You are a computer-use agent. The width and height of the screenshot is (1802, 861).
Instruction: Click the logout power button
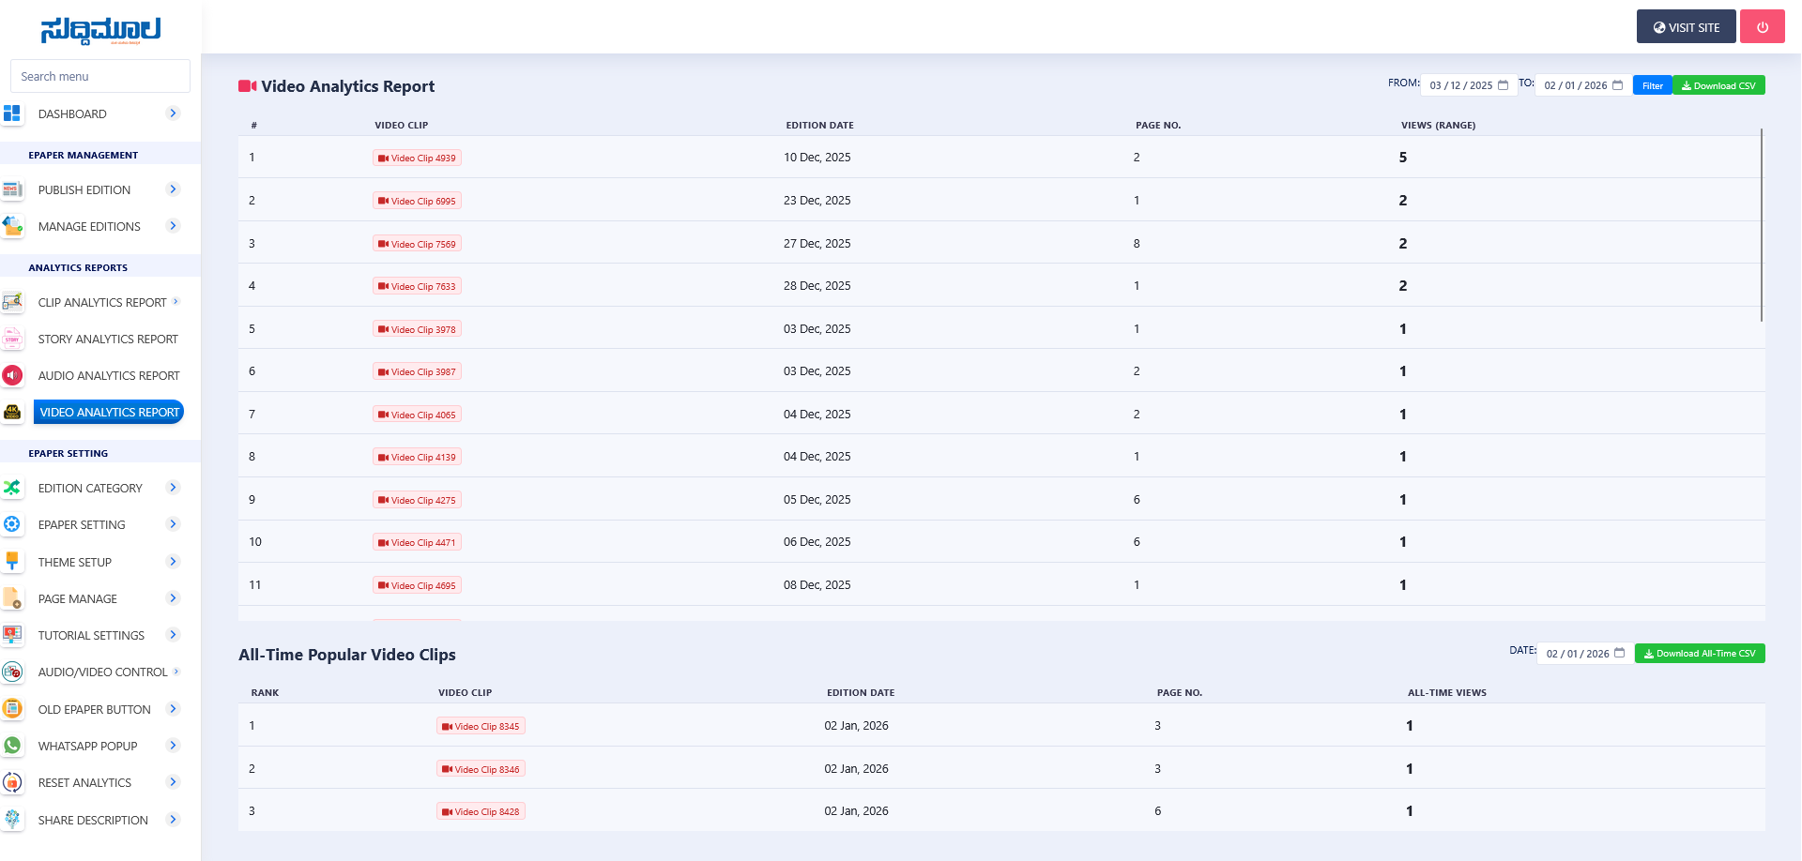point(1763,26)
